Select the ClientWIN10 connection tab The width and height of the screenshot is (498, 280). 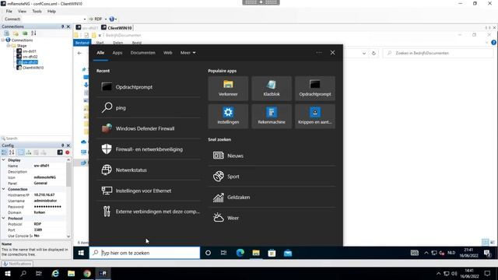click(x=116, y=28)
